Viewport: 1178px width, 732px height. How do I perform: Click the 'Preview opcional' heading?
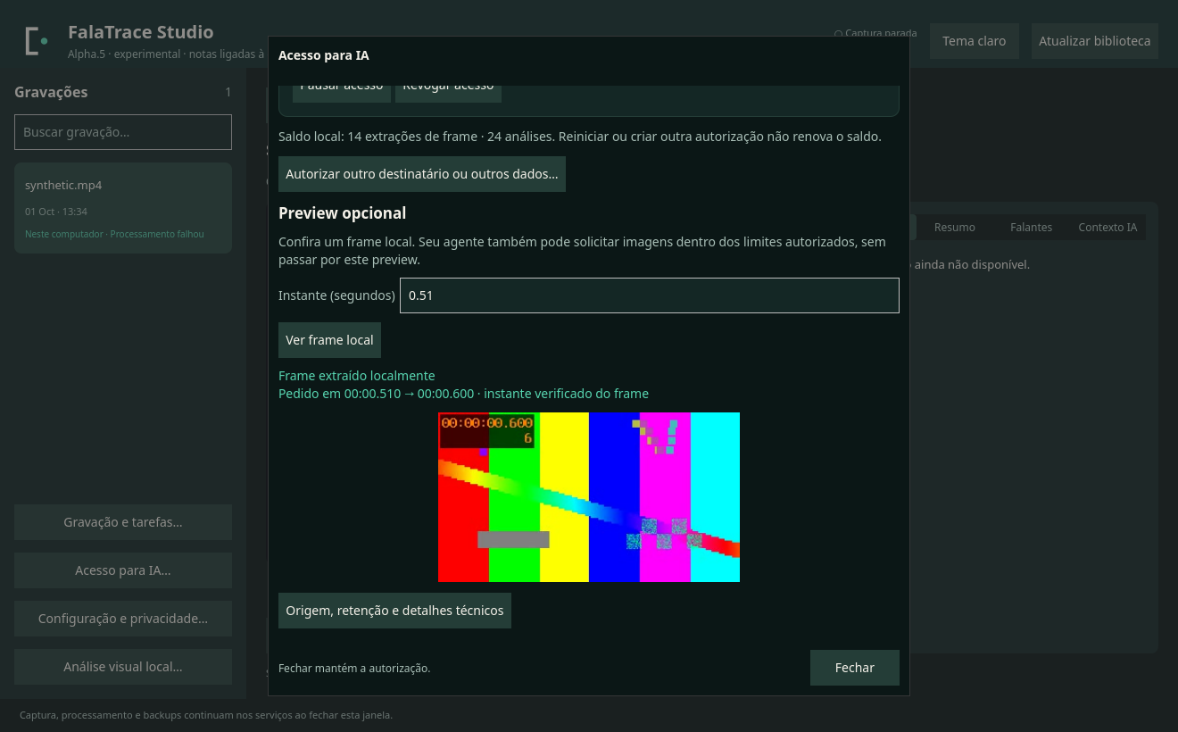(x=342, y=213)
